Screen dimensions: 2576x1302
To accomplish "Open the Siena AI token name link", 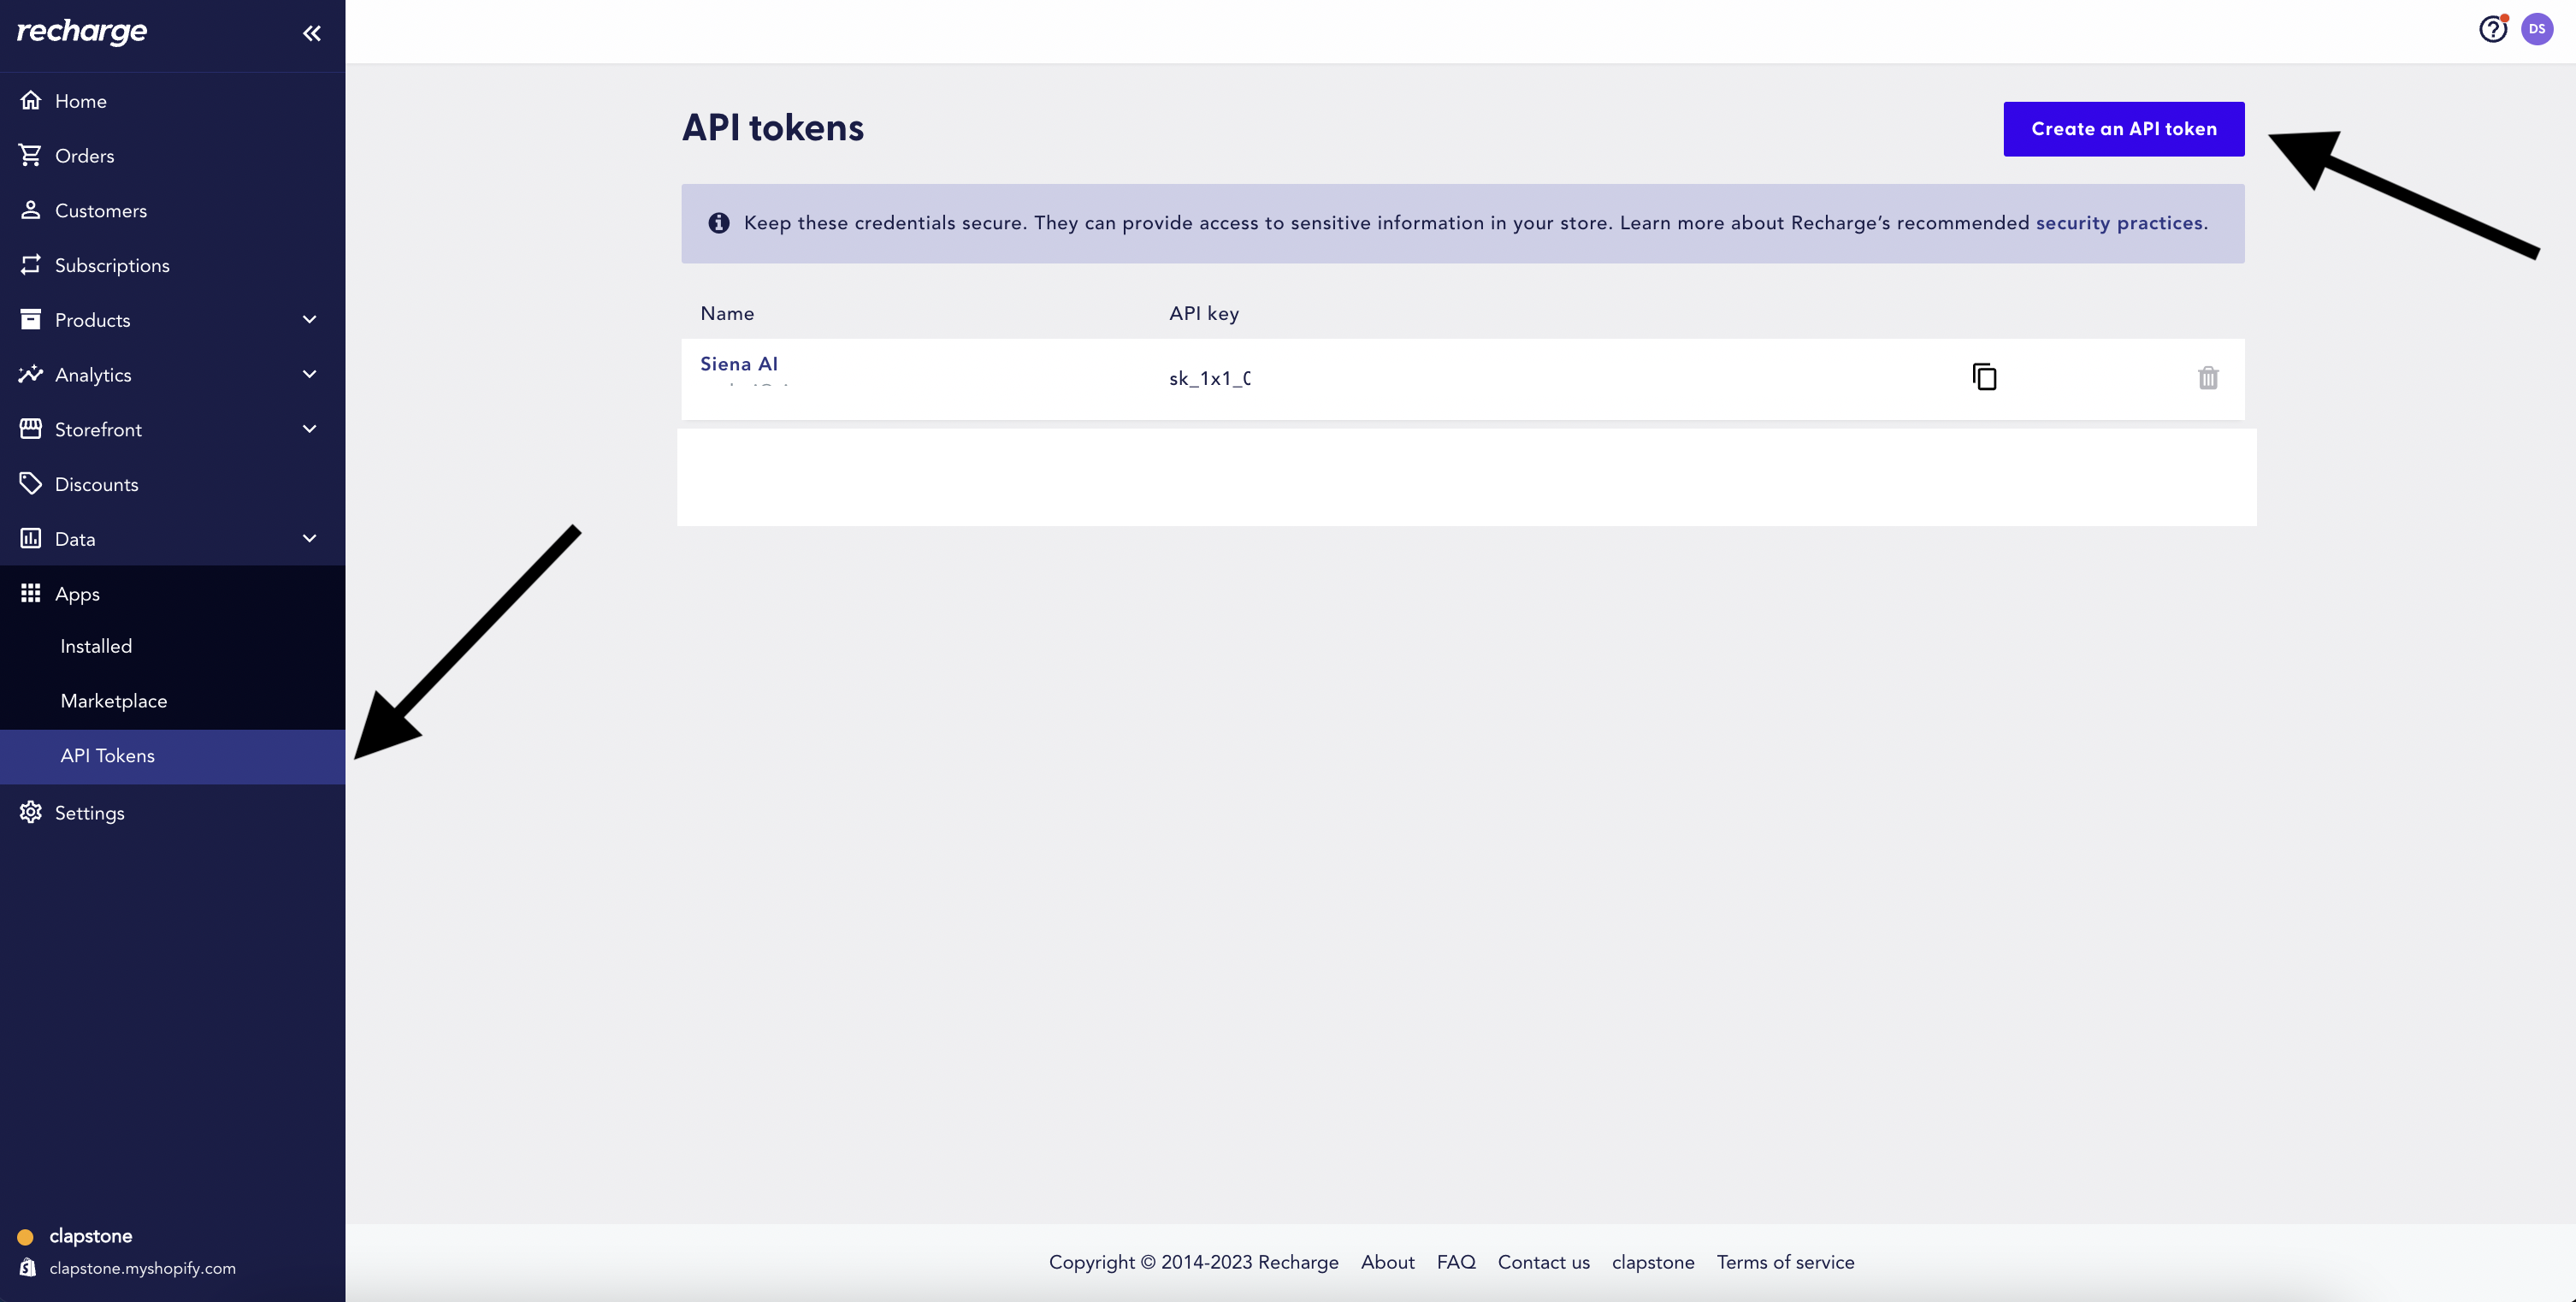I will coord(739,364).
